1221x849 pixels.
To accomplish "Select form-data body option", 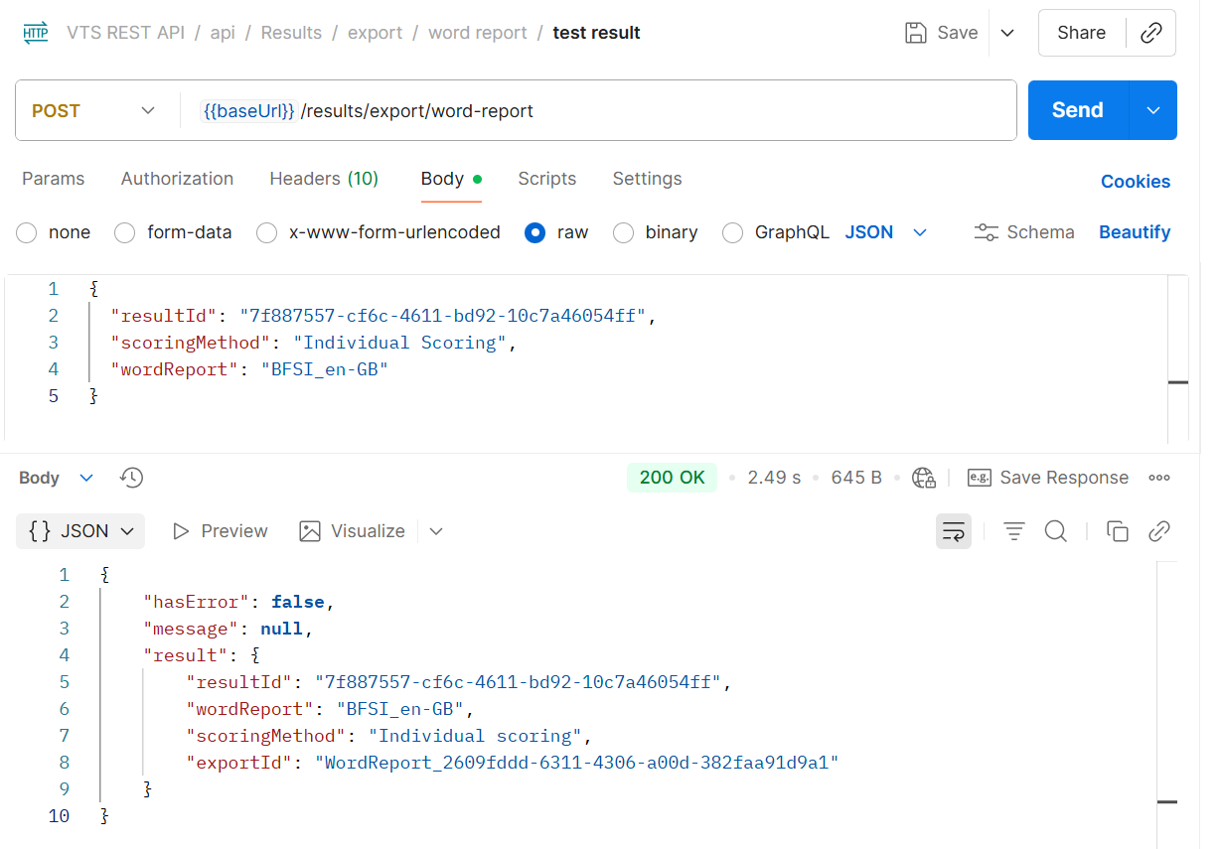I will point(125,232).
